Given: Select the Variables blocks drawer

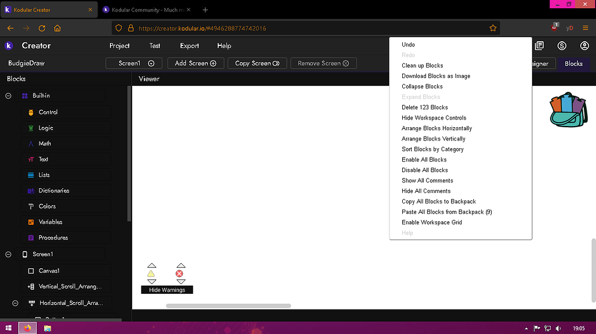Looking at the screenshot, I should pos(66,222).
